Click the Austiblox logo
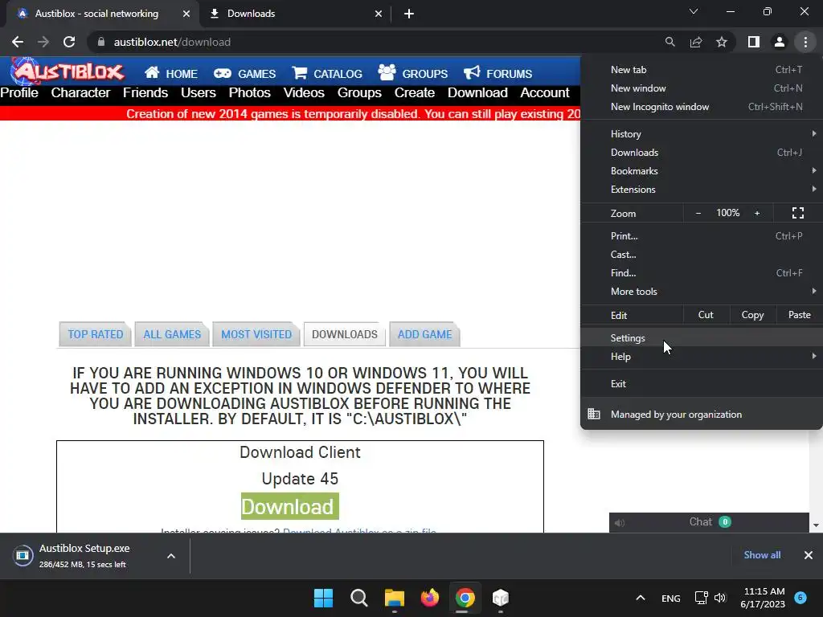The image size is (823, 617). click(68, 72)
